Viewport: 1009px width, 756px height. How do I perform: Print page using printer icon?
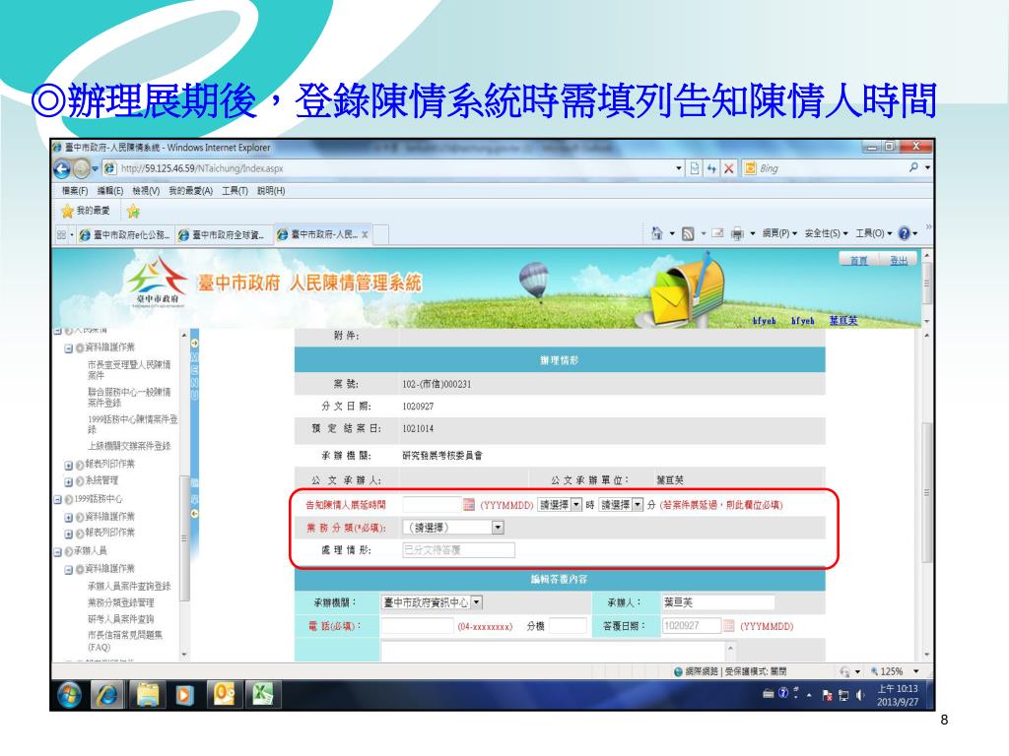pyautogui.click(x=737, y=234)
